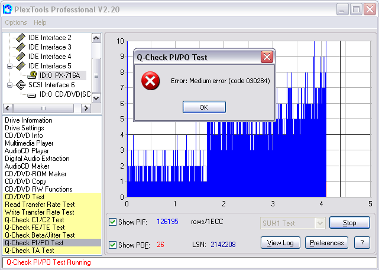This screenshot has height=270, width=379.
Task: Click the IDE Interface 2 chip icon
Action: 21,38
